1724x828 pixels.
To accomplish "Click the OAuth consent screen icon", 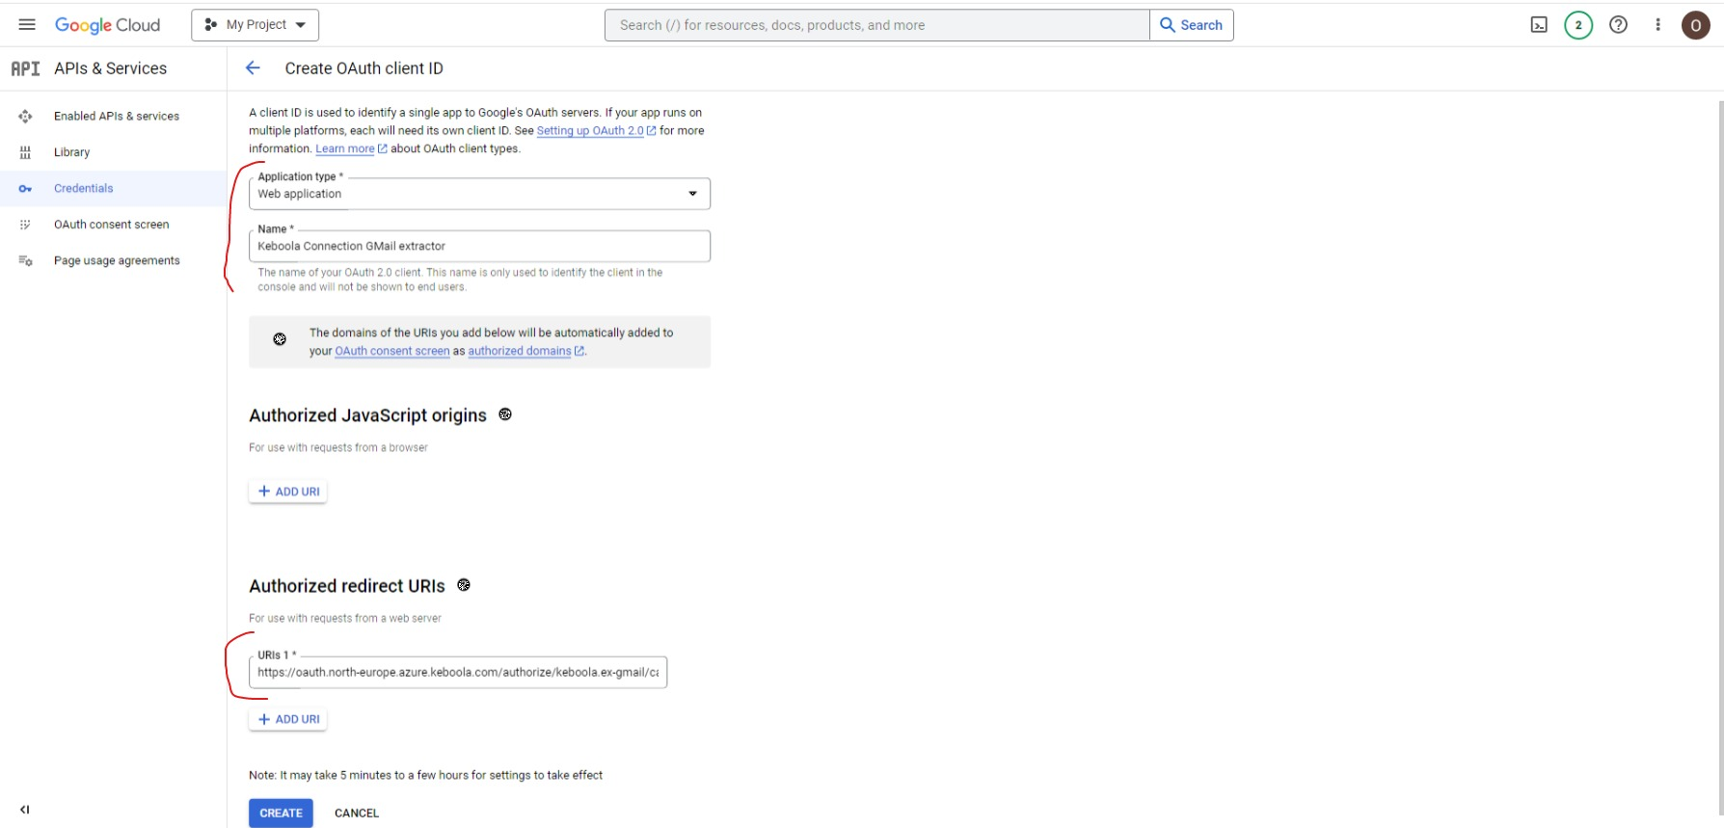I will tap(25, 225).
